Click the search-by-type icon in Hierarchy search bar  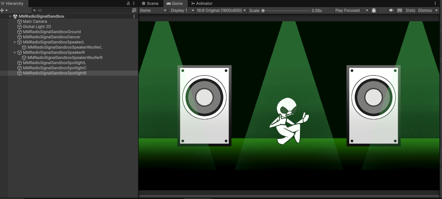tap(134, 10)
